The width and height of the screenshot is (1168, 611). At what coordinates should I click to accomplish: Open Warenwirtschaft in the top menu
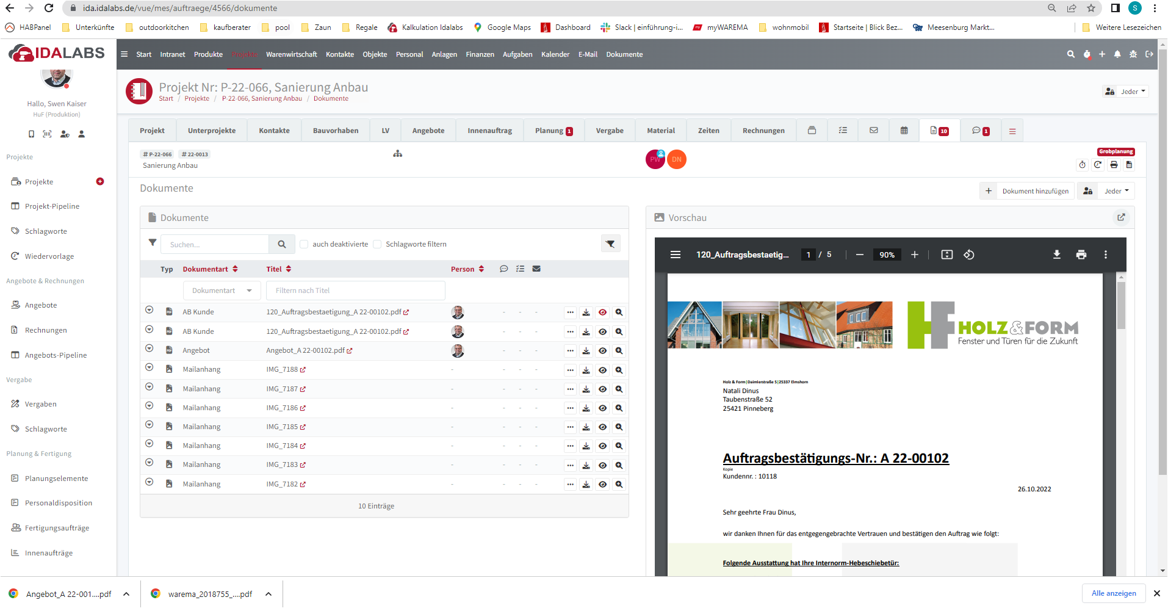click(292, 54)
